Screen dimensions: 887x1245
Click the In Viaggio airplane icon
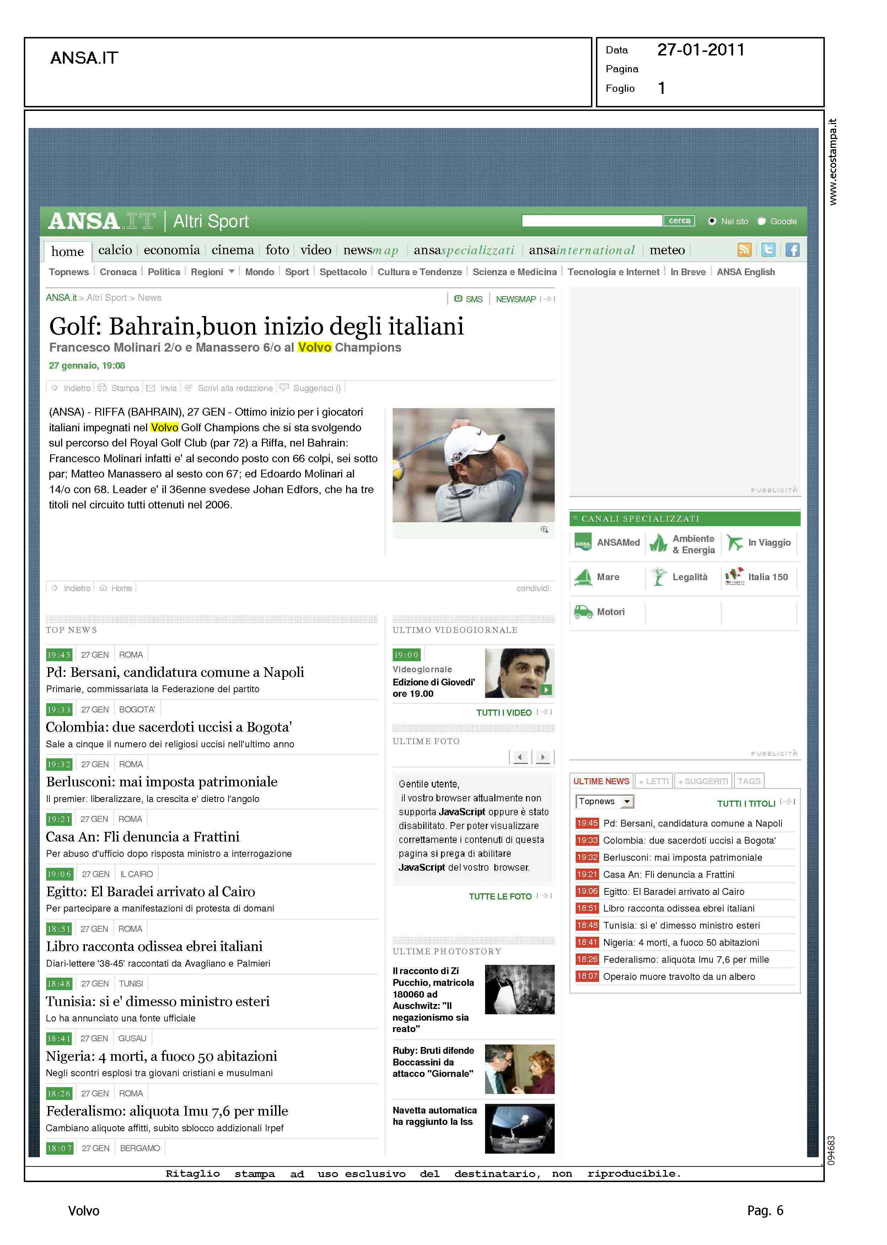point(735,543)
